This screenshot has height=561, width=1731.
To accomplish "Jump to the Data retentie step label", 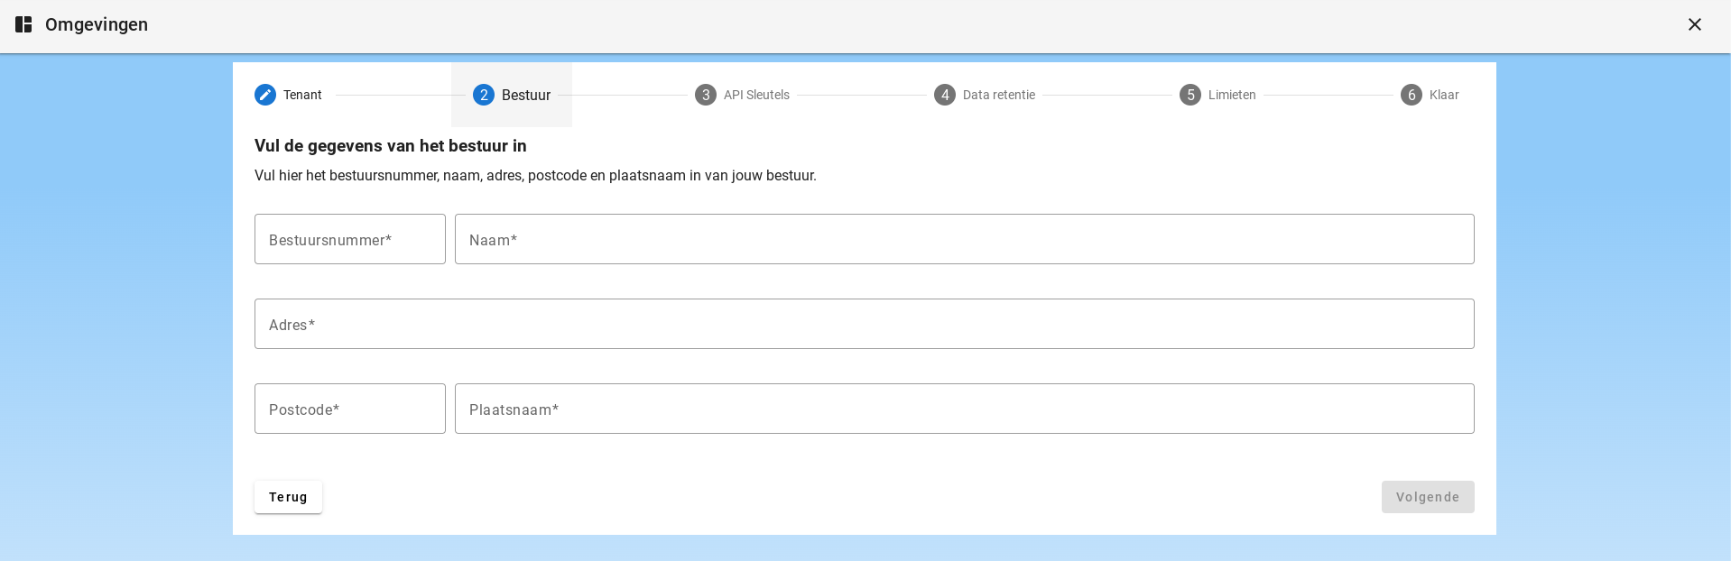I will coord(998,95).
